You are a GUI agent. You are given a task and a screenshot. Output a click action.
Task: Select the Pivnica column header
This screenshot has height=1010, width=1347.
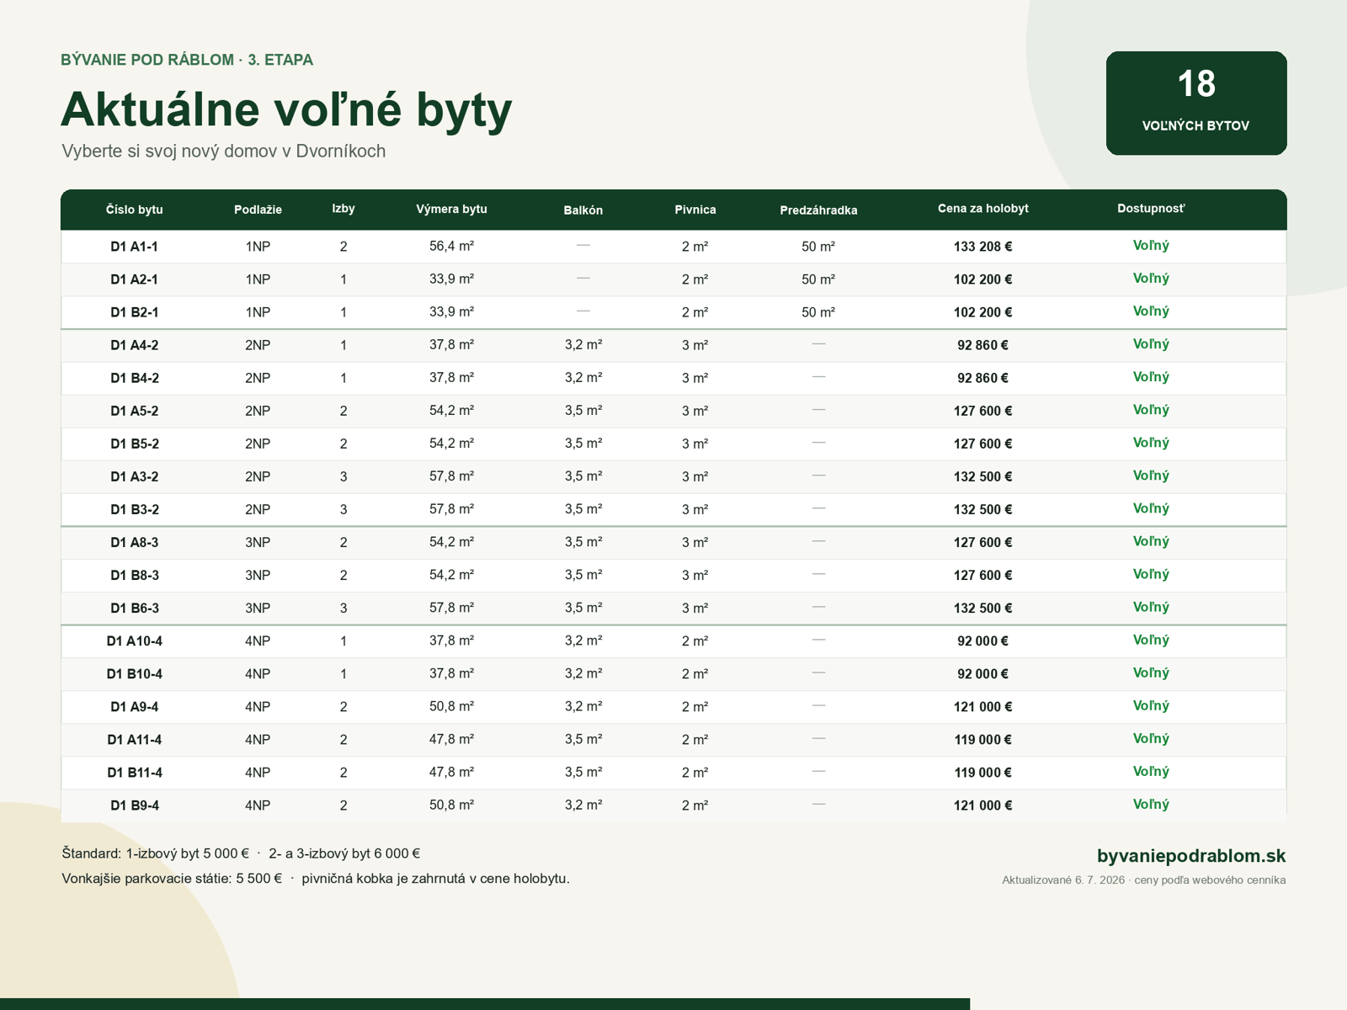[695, 210]
